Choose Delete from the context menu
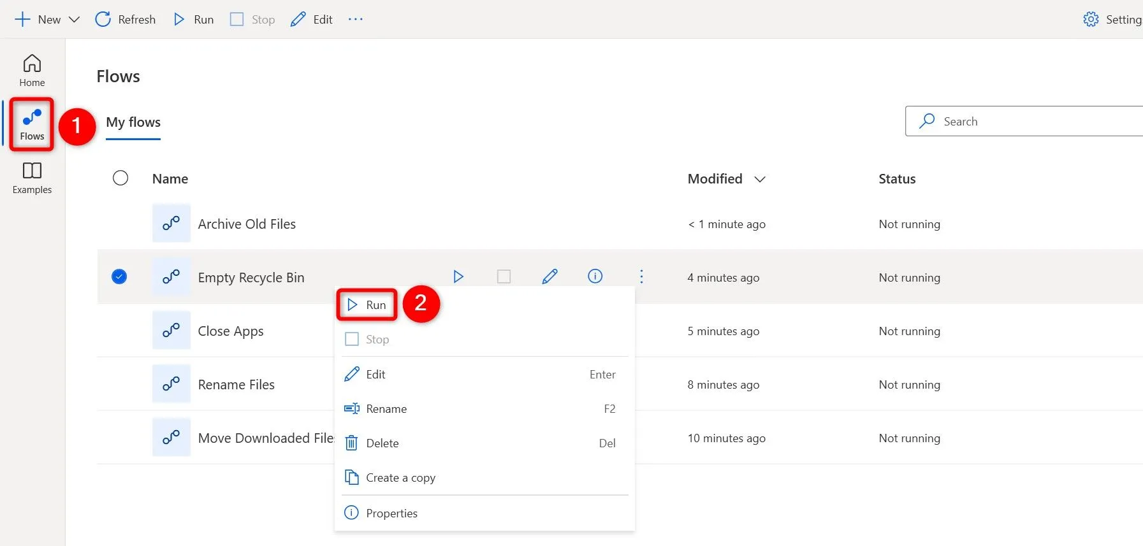This screenshot has width=1143, height=546. click(x=382, y=443)
